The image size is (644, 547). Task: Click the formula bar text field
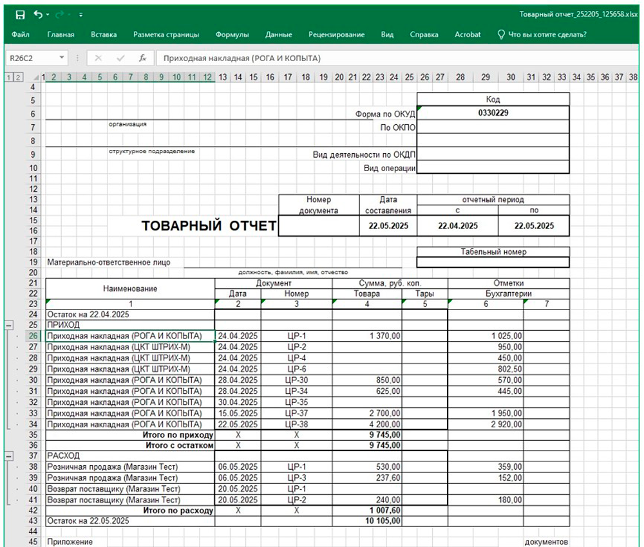[386, 58]
